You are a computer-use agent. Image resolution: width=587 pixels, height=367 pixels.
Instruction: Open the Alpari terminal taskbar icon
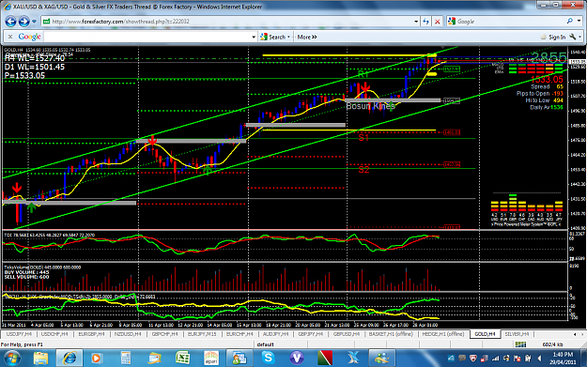210,359
